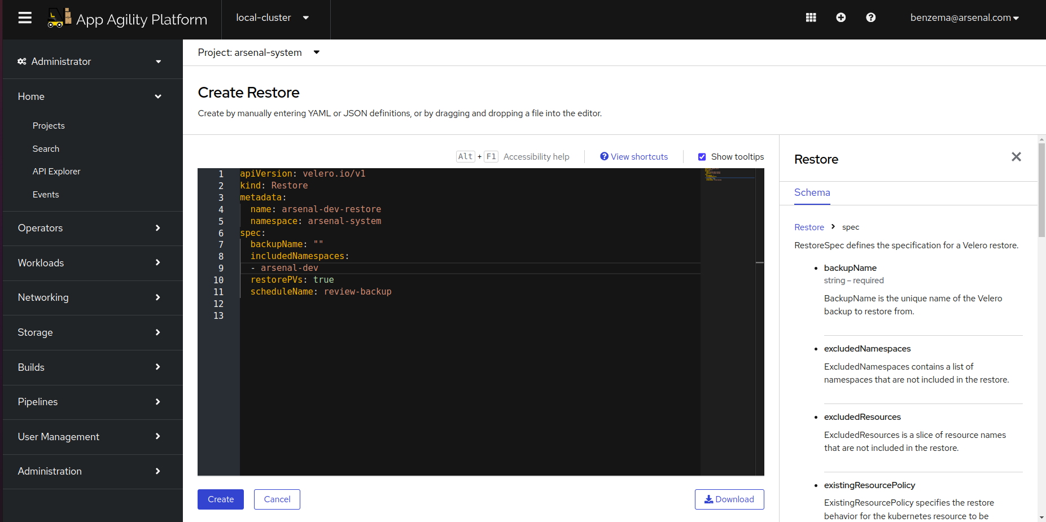Viewport: 1046px width, 522px height.
Task: Open the help question mark menu
Action: 870,17
